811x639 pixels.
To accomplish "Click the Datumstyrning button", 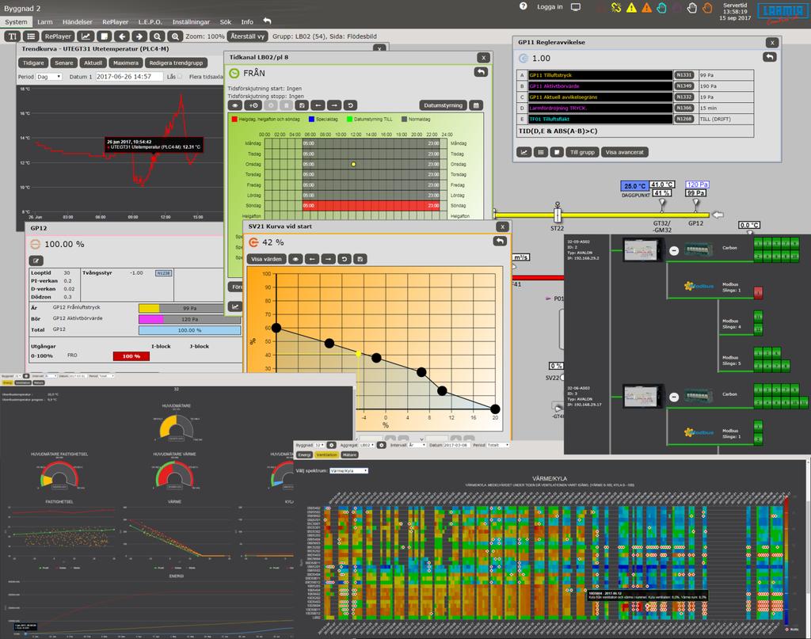I will (x=444, y=105).
